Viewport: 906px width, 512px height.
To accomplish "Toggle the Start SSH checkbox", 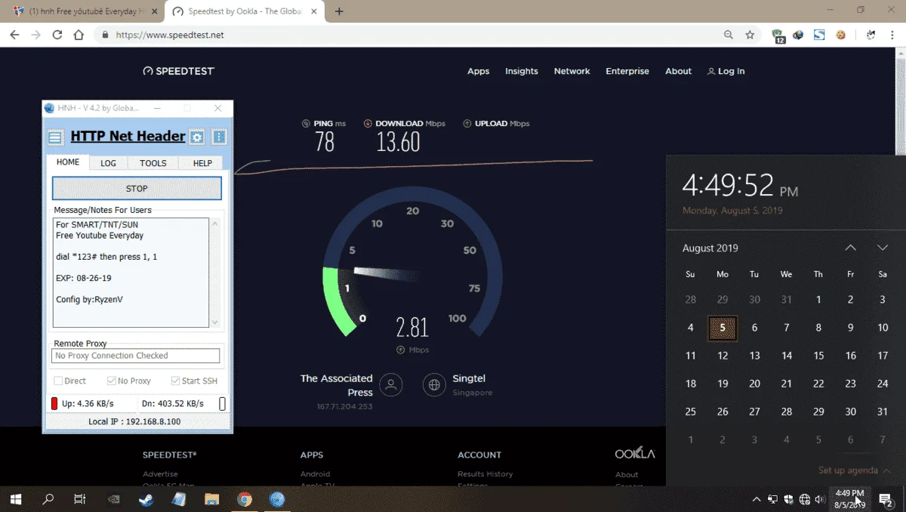I will tap(176, 381).
